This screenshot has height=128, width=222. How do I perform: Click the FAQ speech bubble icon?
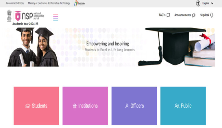(x=168, y=15)
